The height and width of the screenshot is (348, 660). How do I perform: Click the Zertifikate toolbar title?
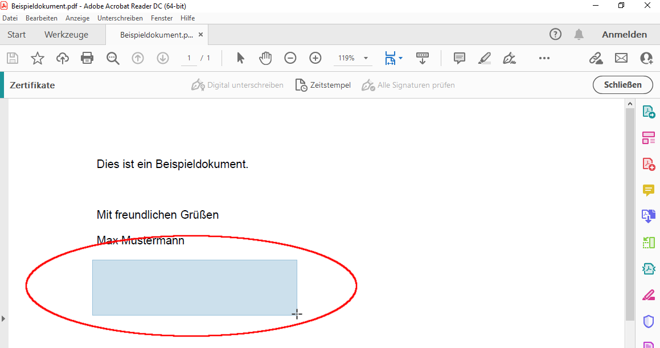[32, 85]
